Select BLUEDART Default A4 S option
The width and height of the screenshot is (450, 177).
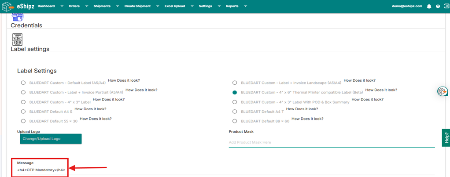coord(23,112)
